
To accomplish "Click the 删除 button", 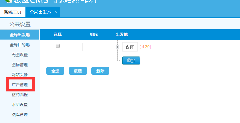I will [100, 71].
